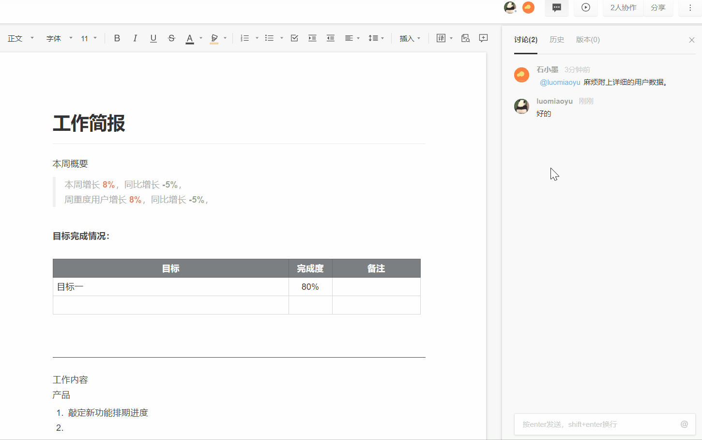Expand numbered list style arrow
702x440 pixels.
(x=257, y=38)
